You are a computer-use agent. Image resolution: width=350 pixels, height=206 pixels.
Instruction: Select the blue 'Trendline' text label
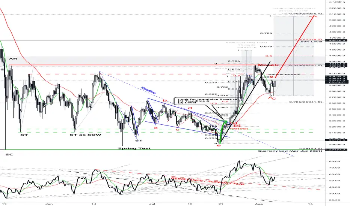(x=148, y=90)
